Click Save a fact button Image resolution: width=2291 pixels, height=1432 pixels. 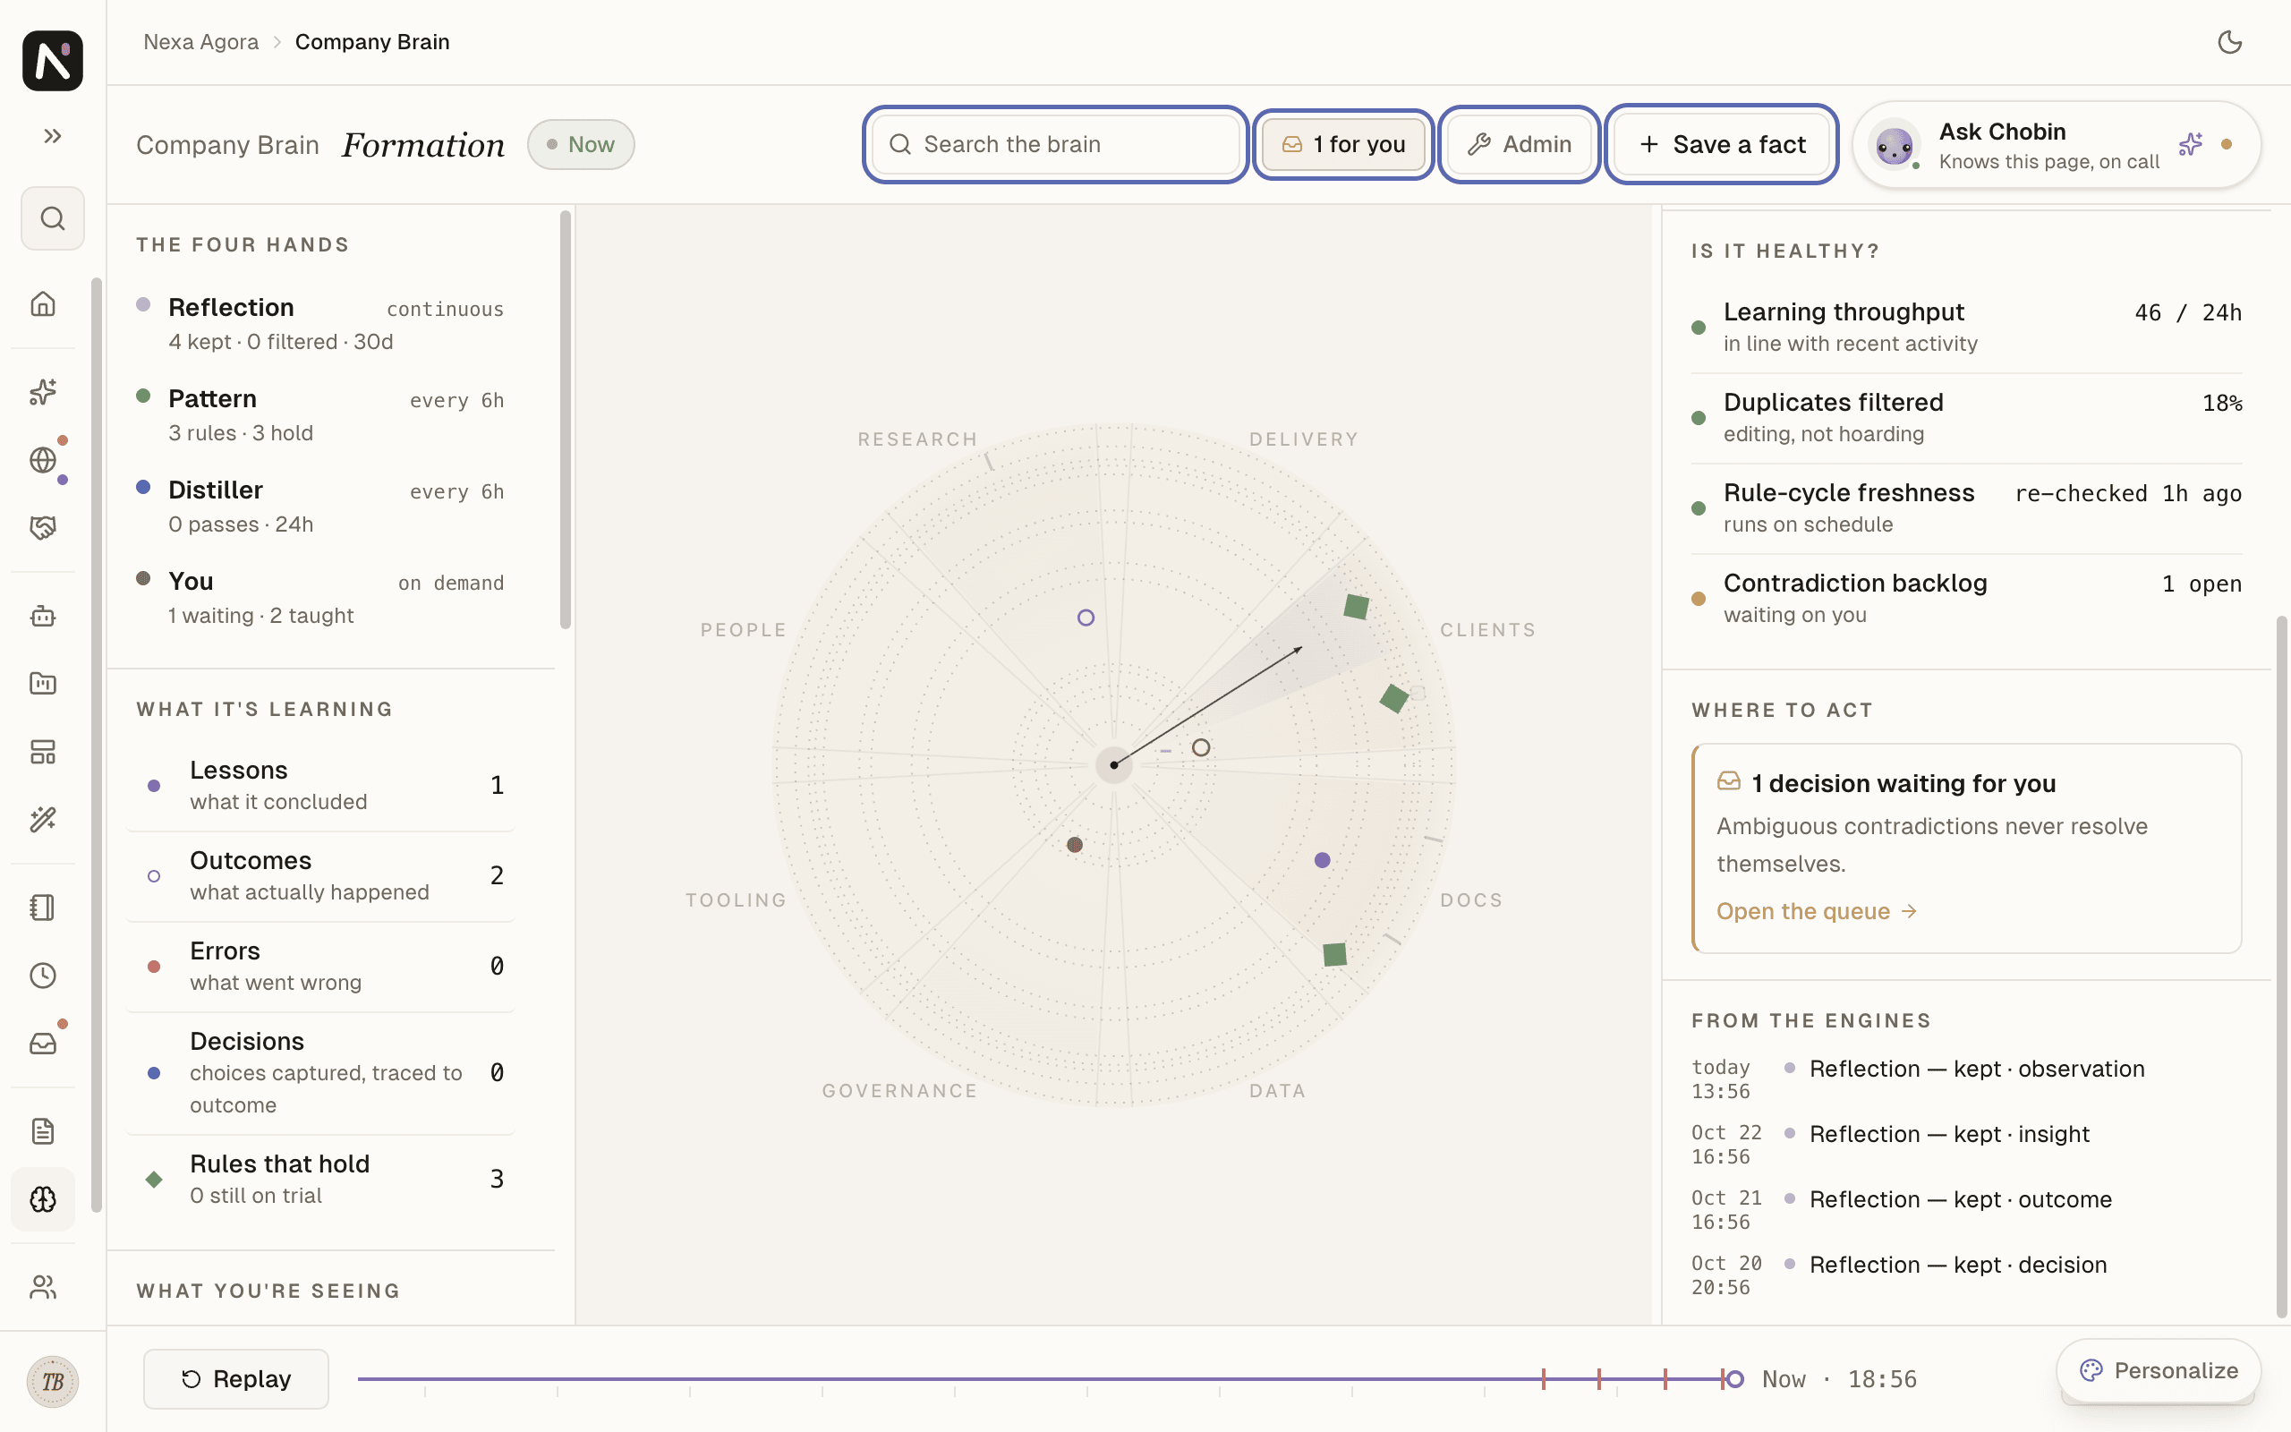click(x=1722, y=144)
